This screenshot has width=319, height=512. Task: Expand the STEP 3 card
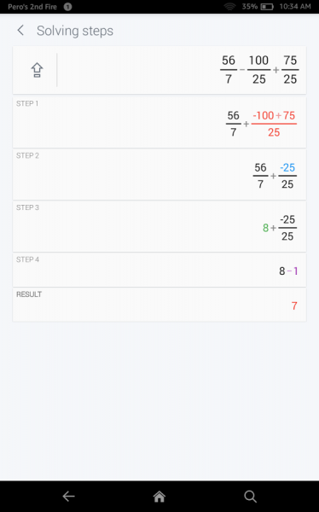pos(159,226)
